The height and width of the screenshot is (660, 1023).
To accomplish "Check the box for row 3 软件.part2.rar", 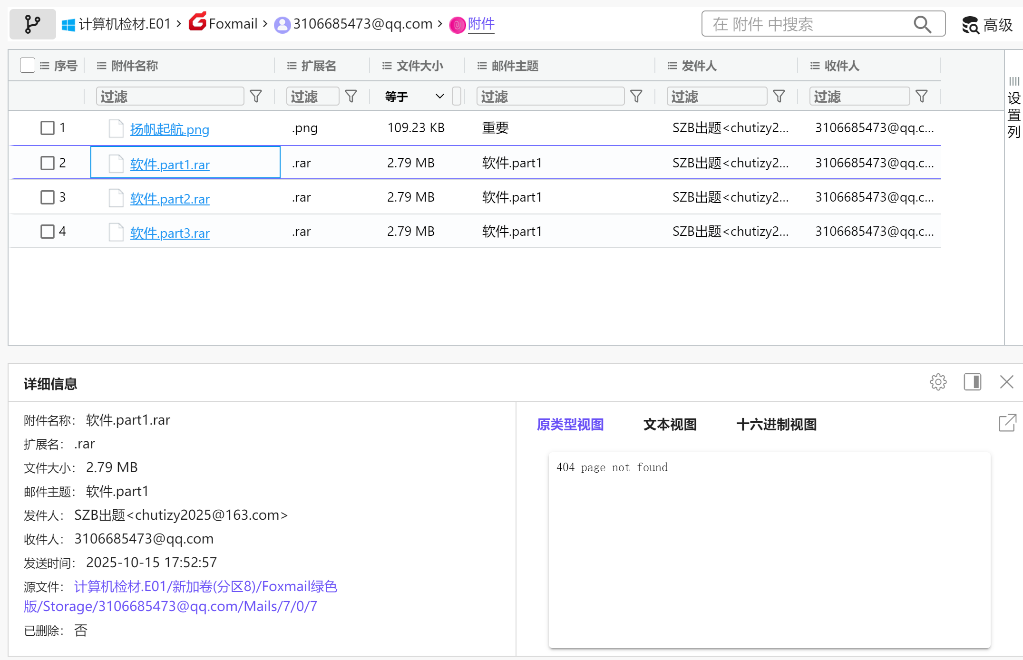I will (48, 197).
